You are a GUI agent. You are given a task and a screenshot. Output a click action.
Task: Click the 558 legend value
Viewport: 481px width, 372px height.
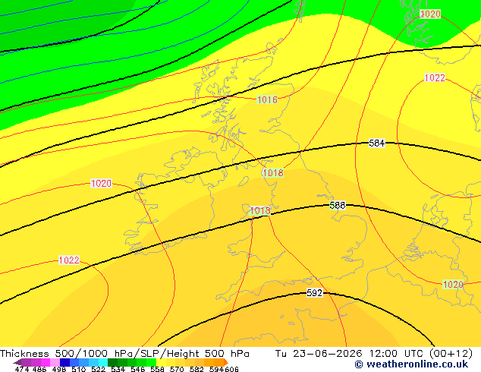tap(157, 369)
